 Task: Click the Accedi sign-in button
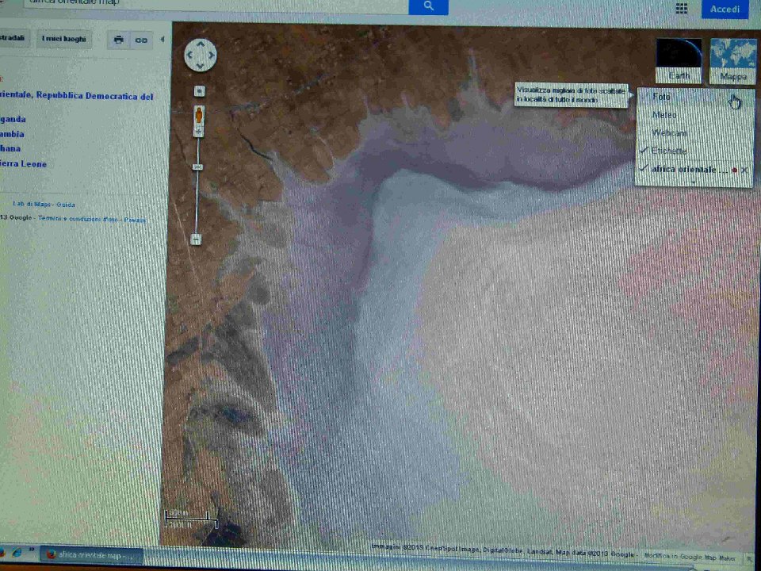725,9
